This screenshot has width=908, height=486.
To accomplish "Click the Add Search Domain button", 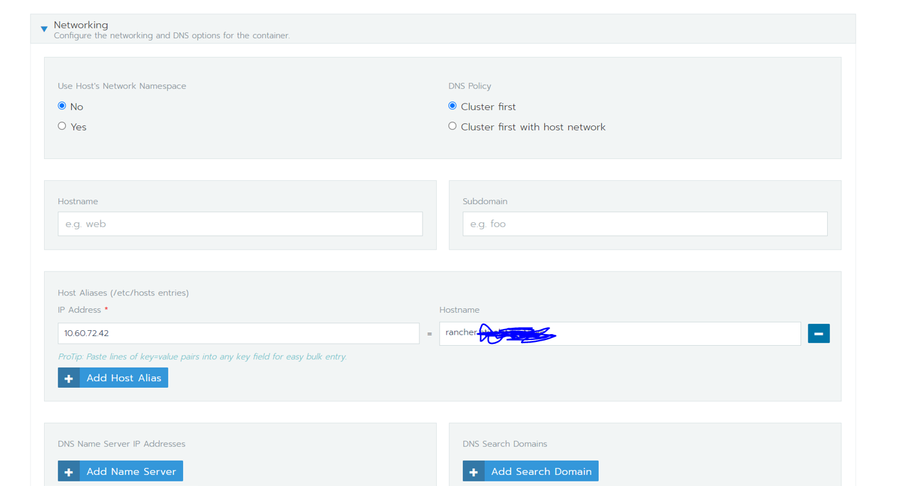I will [541, 470].
